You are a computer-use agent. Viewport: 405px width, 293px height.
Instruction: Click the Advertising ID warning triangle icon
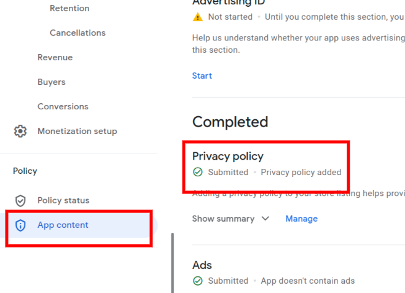(x=197, y=17)
